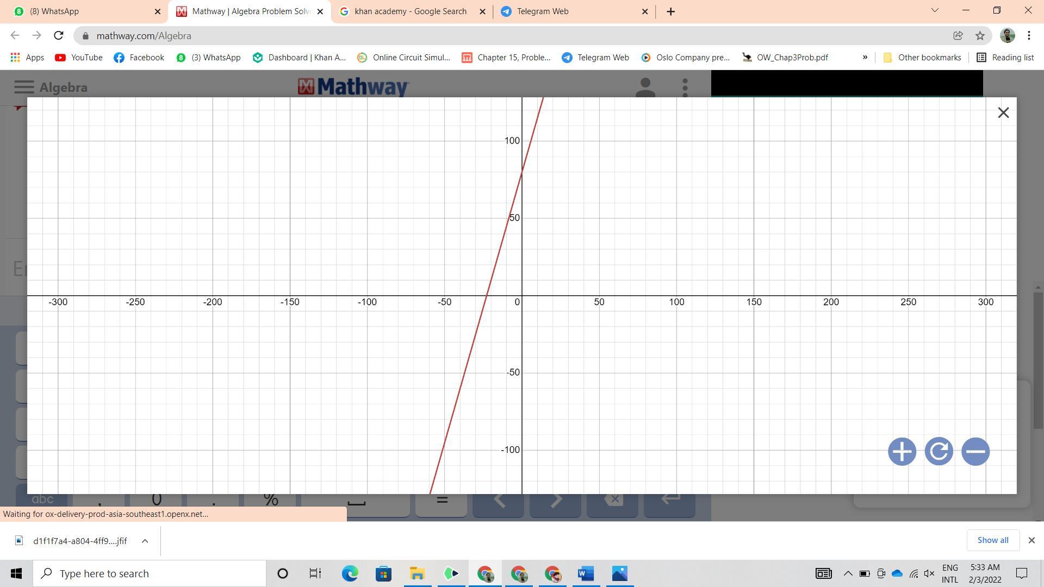The width and height of the screenshot is (1044, 587).
Task: Open YouTube bookmark
Action: coord(79,58)
